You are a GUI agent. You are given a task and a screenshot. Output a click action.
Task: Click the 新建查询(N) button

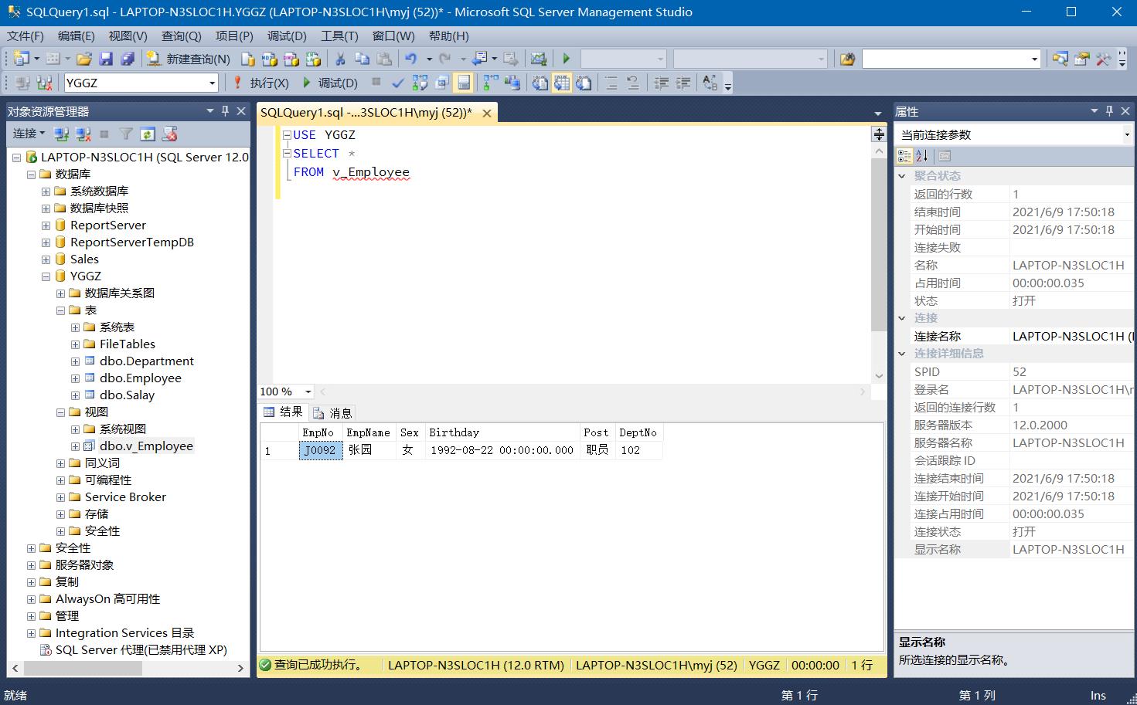[189, 59]
